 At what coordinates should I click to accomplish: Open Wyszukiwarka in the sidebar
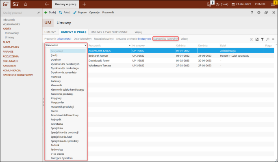11,24
